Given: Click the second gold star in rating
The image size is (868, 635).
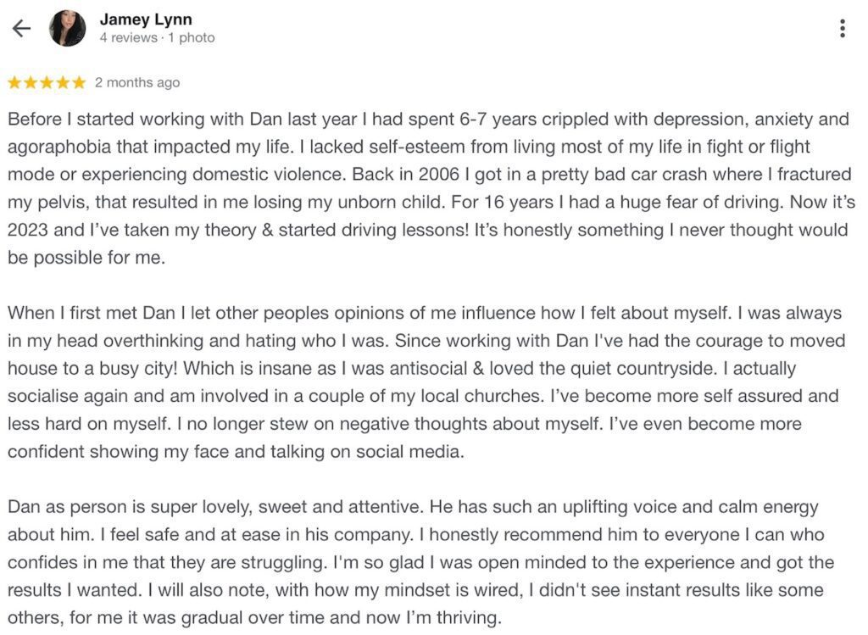Looking at the screenshot, I should (31, 82).
